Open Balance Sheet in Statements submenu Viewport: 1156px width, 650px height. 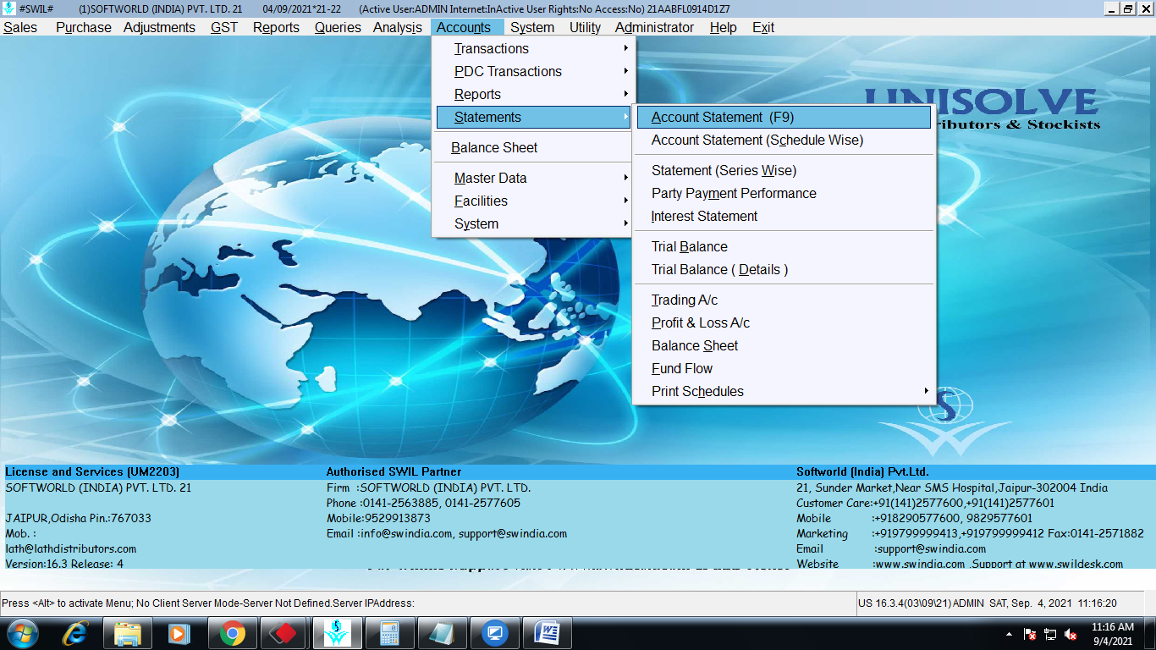point(784,346)
